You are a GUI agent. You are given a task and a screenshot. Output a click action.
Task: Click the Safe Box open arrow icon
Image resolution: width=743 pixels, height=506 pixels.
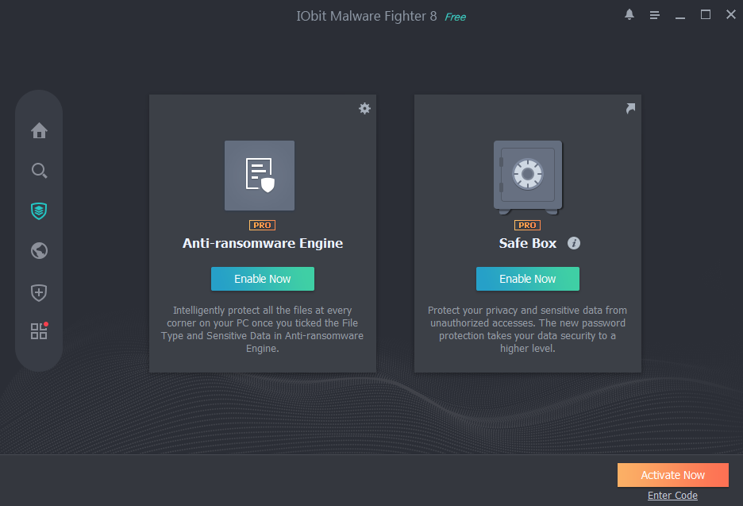click(x=630, y=108)
